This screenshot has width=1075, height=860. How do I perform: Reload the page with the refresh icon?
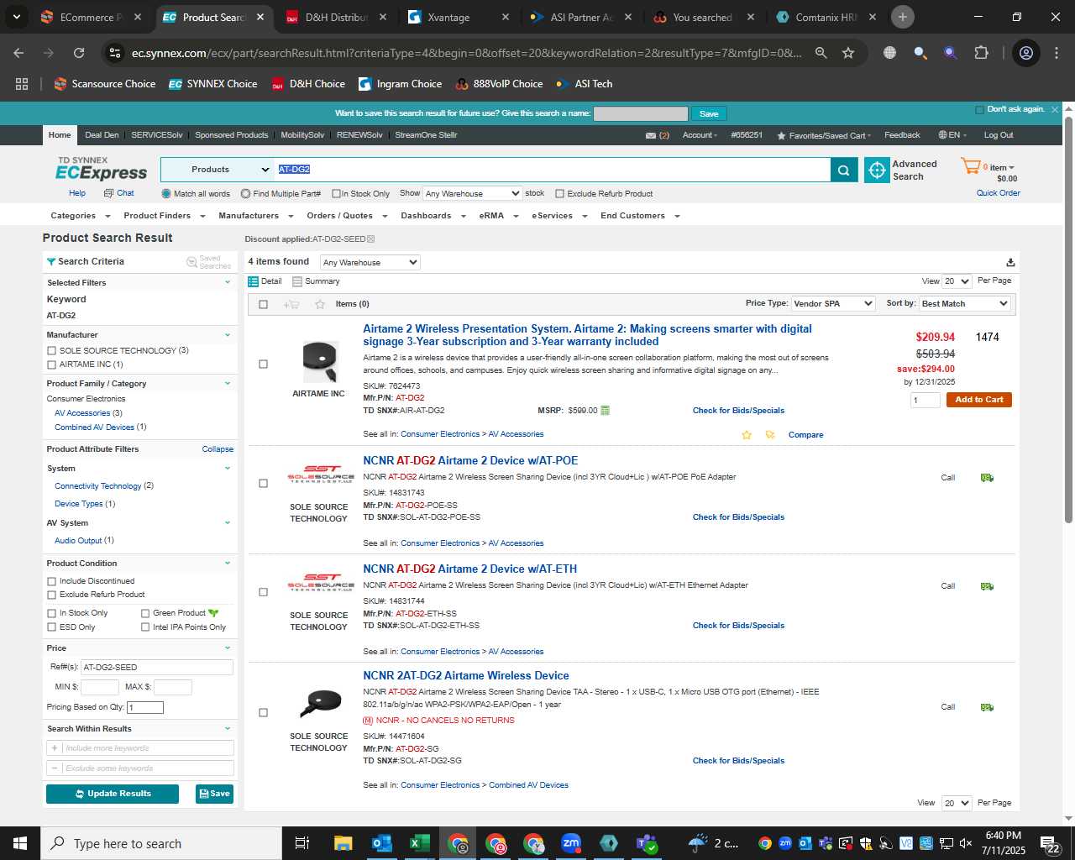point(79,53)
